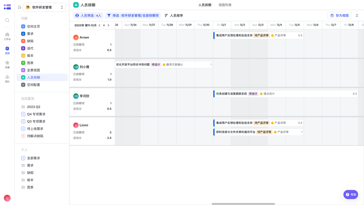The image size is (364, 205).
Task: Click the Mon 11/27 date header
Action: 149,25
